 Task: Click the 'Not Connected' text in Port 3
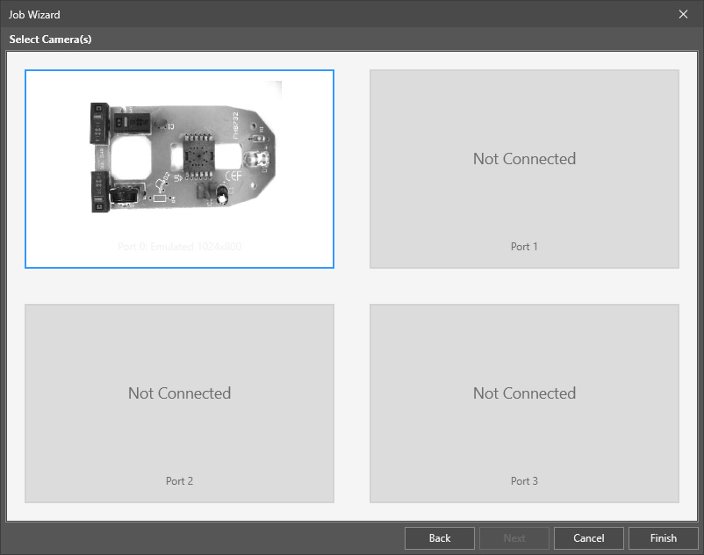pos(524,393)
